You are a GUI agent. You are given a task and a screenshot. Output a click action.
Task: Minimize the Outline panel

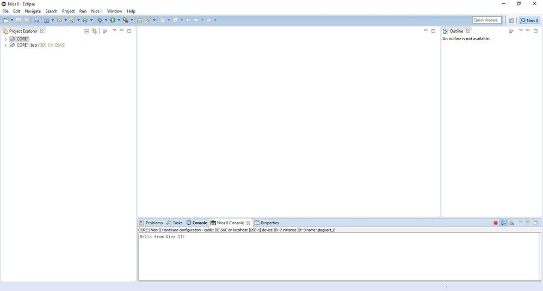click(528, 30)
